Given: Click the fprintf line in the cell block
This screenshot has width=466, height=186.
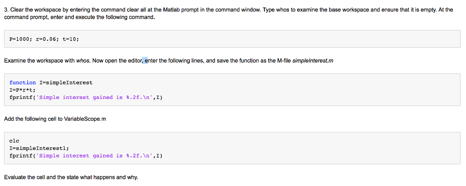Looking at the screenshot, I should [86, 156].
